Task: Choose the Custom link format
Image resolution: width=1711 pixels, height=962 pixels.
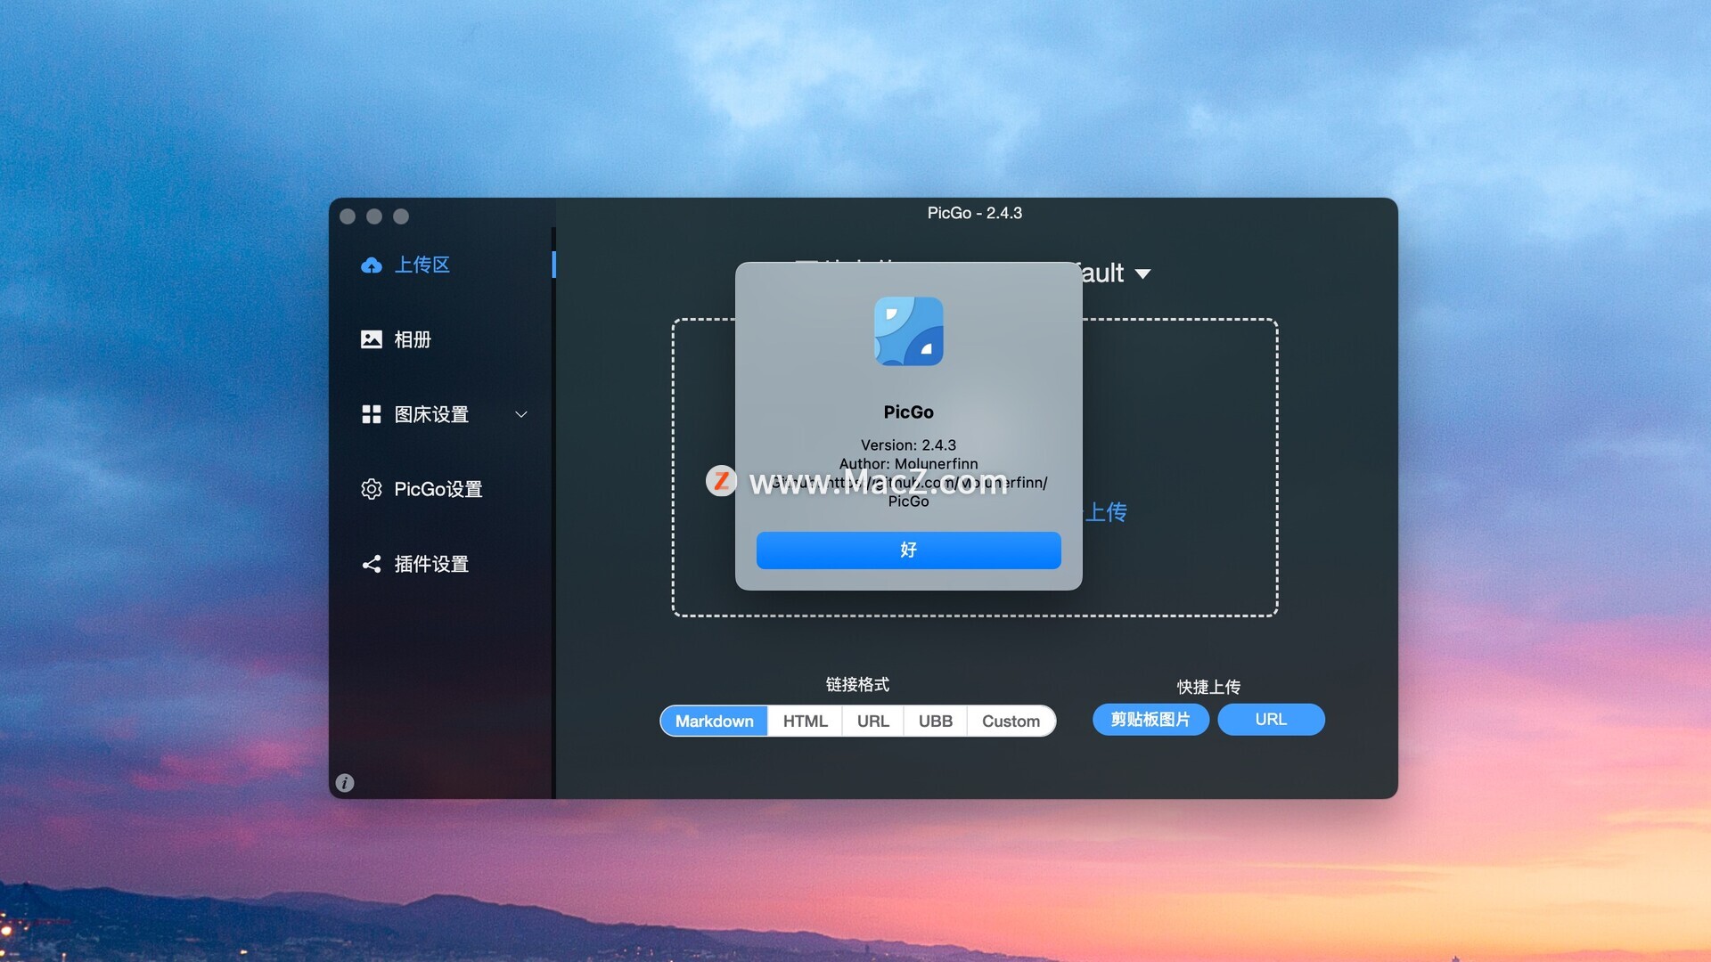Action: tap(1011, 721)
